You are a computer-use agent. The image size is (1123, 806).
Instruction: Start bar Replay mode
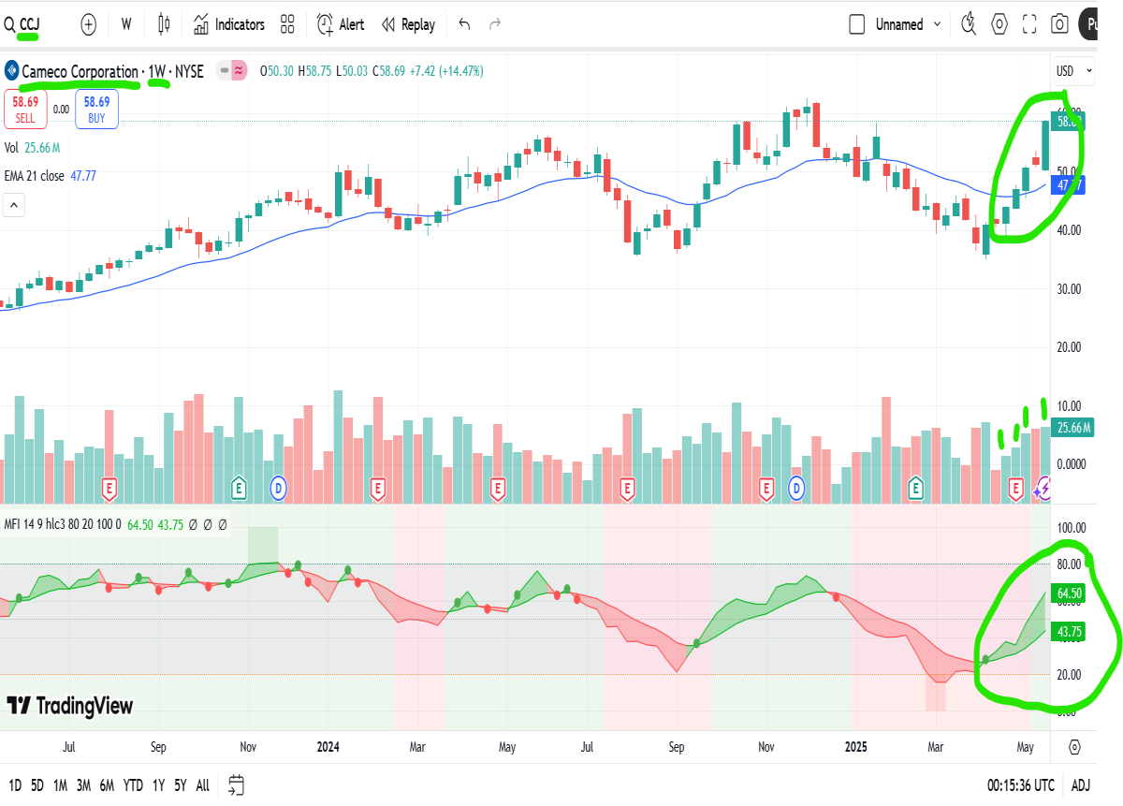(x=408, y=24)
